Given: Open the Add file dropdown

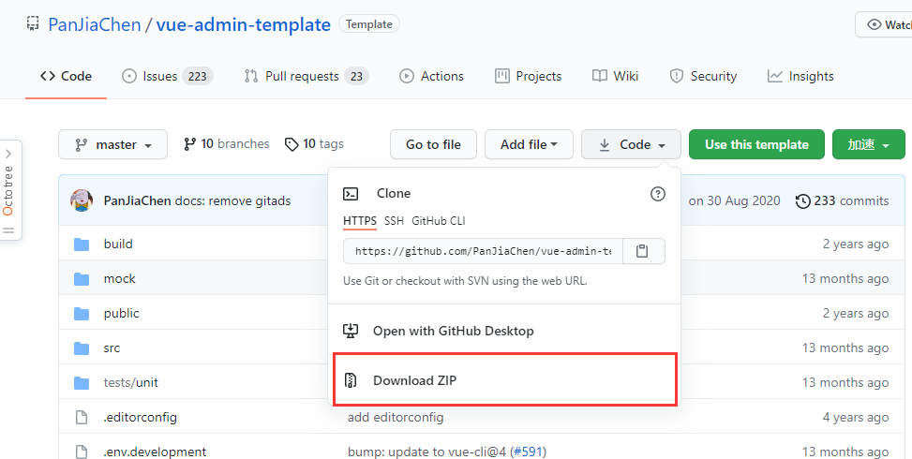Looking at the screenshot, I should (529, 144).
